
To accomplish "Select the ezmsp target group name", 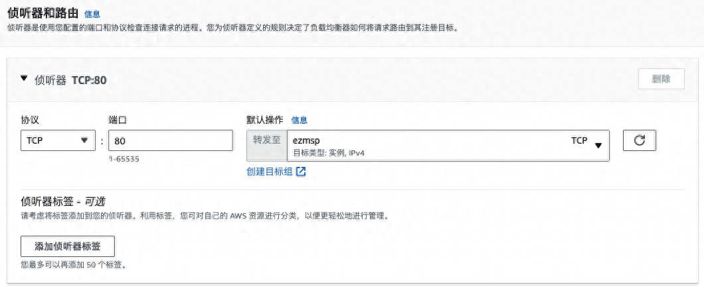I will (307, 140).
